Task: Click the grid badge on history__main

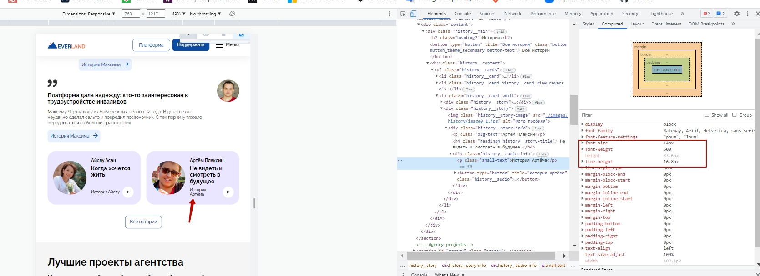Action: point(500,32)
